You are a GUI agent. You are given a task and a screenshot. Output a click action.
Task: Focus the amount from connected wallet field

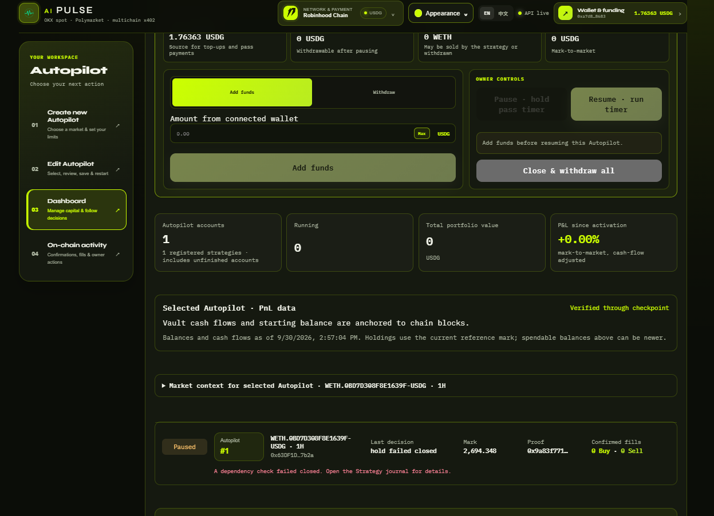[x=313, y=133]
